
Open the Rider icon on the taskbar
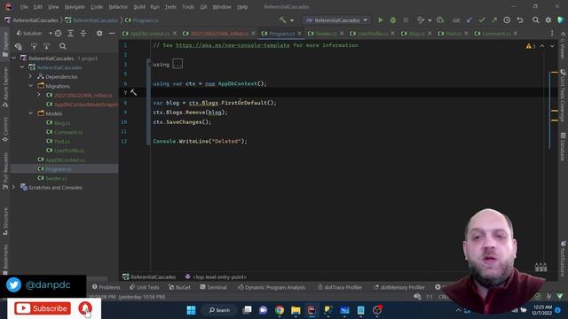click(x=312, y=310)
